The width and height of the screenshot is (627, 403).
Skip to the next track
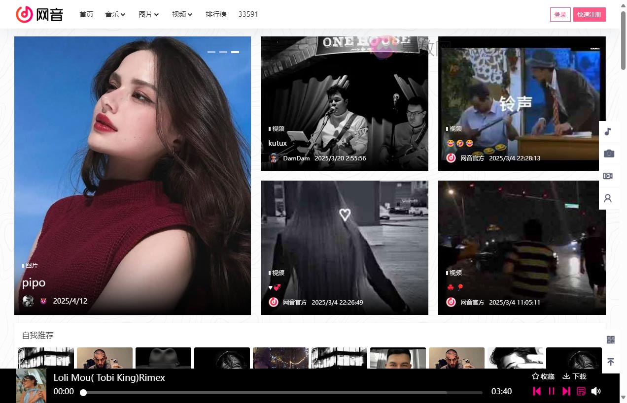click(566, 391)
